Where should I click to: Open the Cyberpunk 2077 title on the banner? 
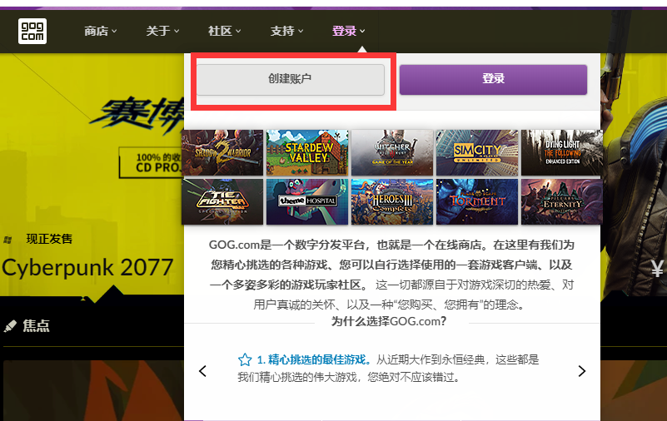(87, 268)
